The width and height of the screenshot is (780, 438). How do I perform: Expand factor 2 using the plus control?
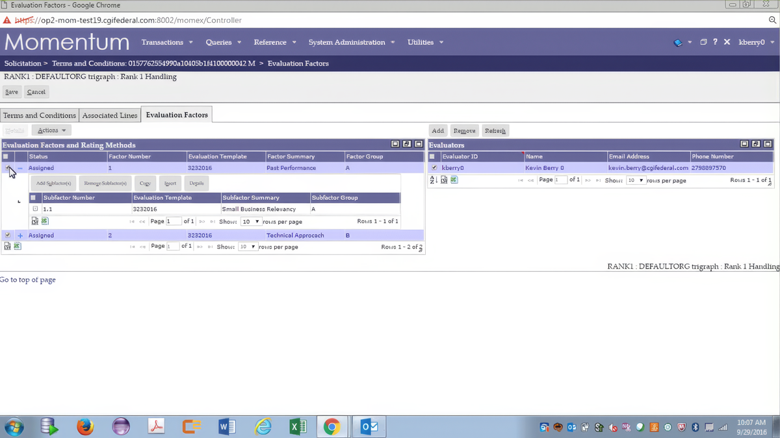19,235
